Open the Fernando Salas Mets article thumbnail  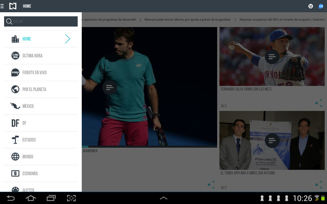[272, 57]
